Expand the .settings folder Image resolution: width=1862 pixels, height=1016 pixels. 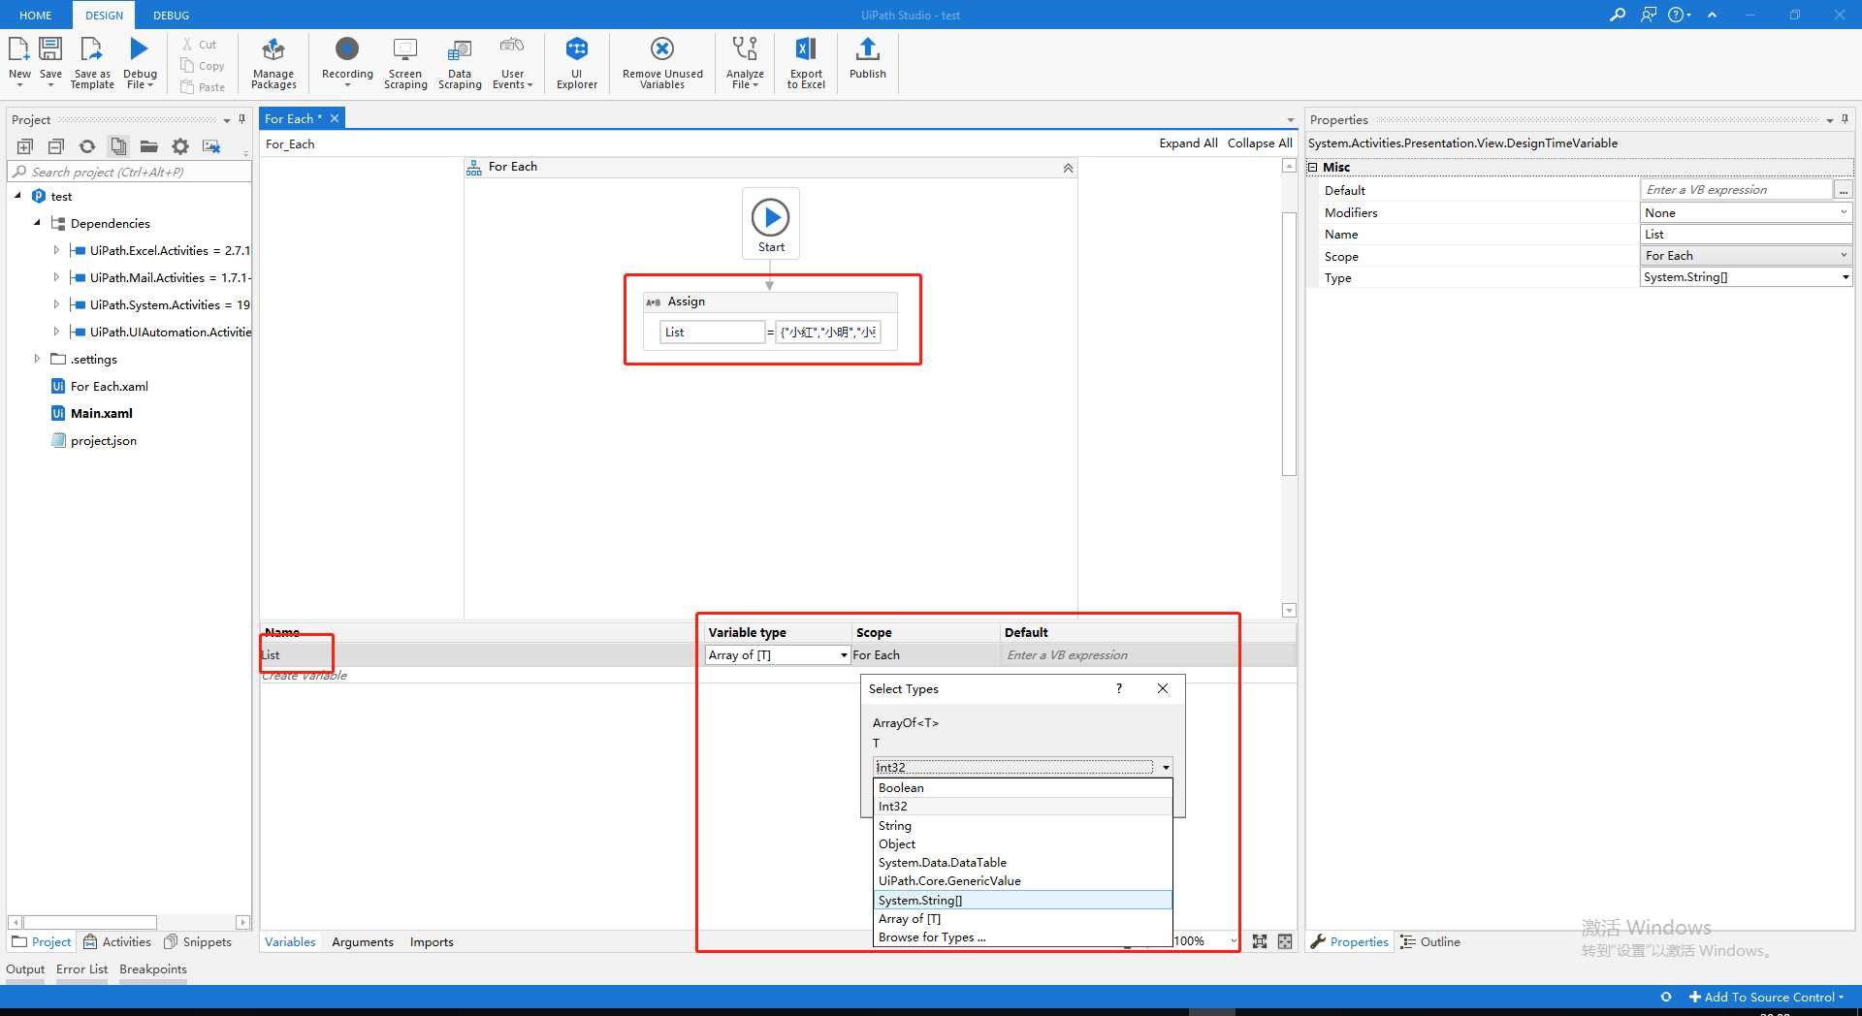(x=38, y=359)
